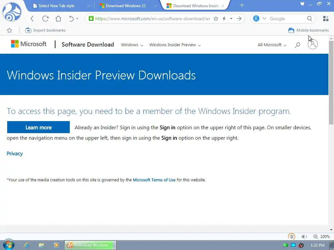The height and width of the screenshot is (250, 334).
Task: Click the site search magnifier icon
Action: tap(297, 45)
